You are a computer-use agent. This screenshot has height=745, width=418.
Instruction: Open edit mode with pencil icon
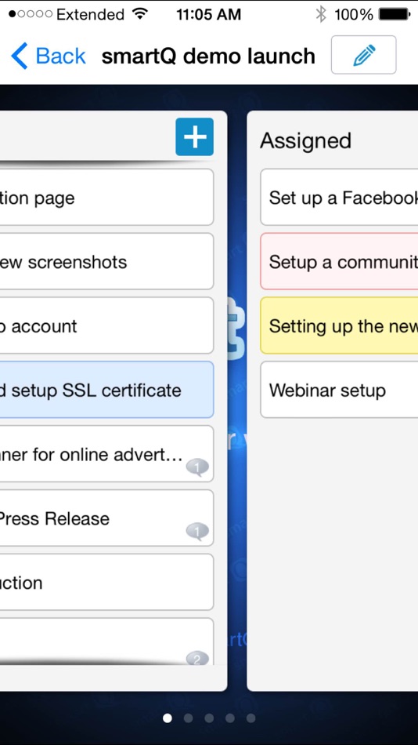click(363, 55)
